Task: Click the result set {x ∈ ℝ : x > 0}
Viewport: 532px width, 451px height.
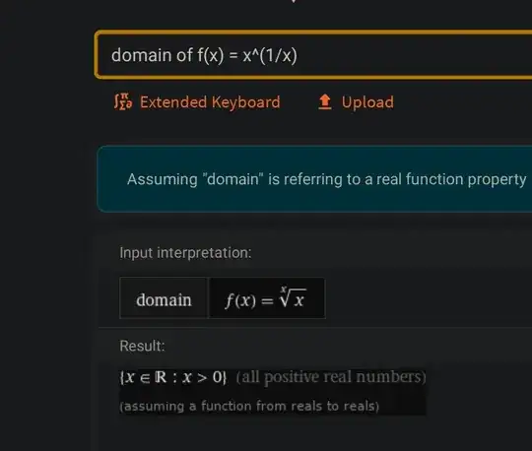Action: [x=172, y=377]
